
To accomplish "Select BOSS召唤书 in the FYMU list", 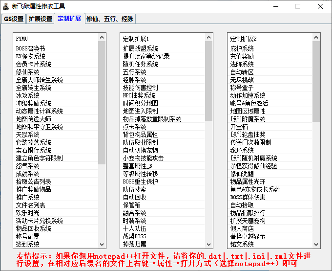I will pyautogui.click(x=30, y=48).
